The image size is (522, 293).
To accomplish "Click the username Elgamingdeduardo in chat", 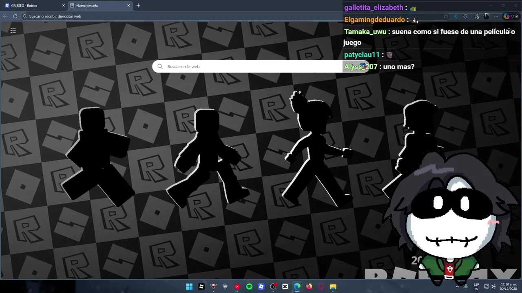I will (x=374, y=20).
